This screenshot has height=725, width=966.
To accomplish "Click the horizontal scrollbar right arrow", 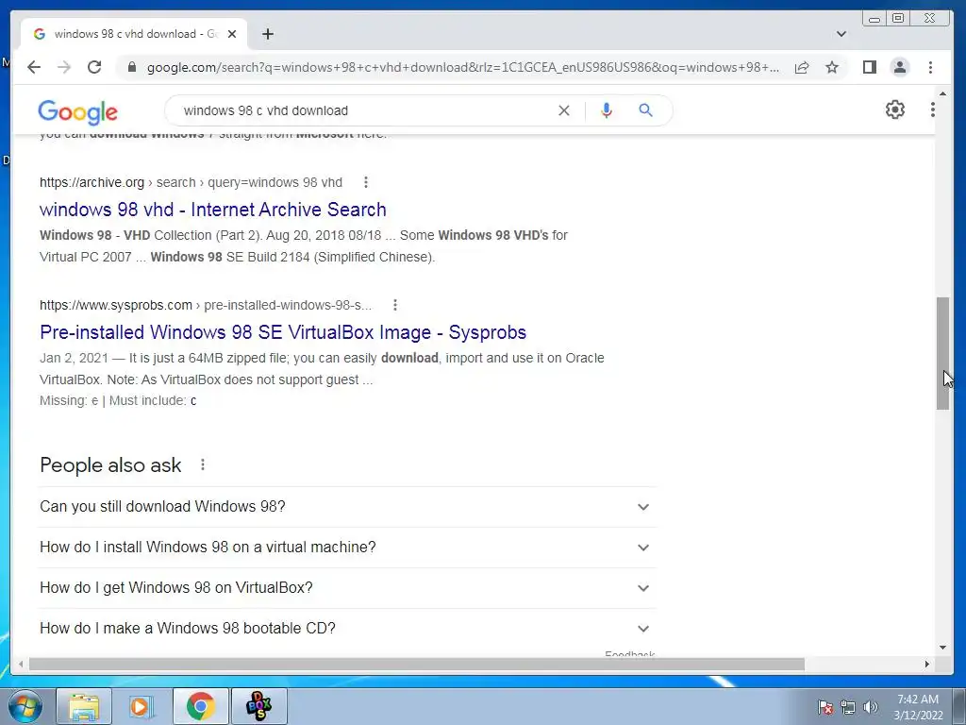I will coord(926,664).
